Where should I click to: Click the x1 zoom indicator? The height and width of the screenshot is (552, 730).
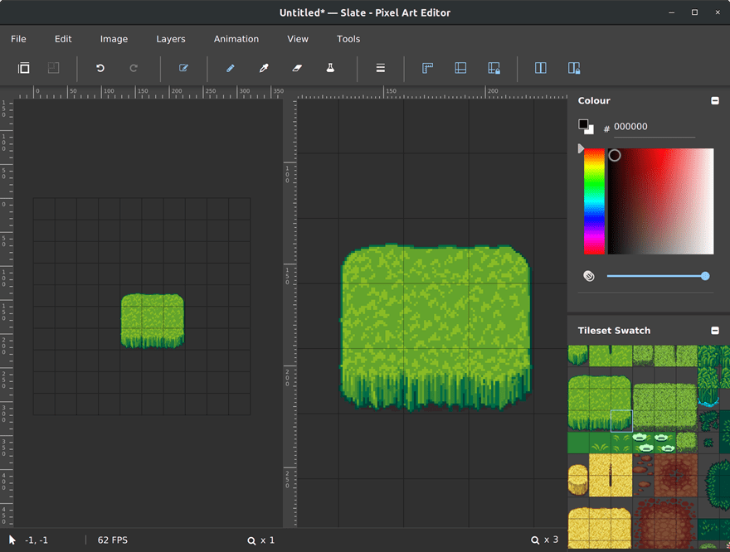[x=262, y=540]
